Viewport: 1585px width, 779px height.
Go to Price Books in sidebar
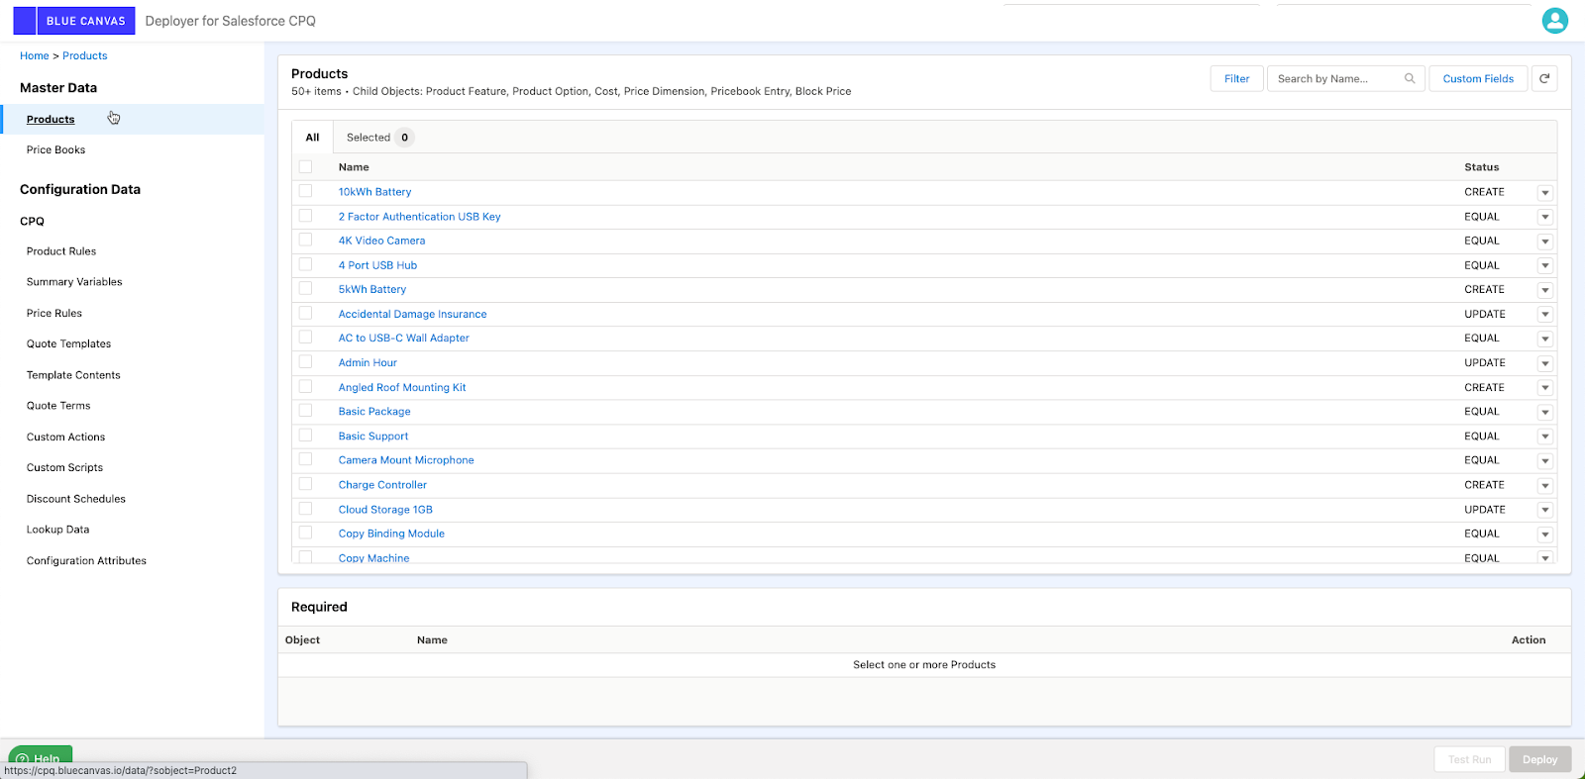pos(55,150)
